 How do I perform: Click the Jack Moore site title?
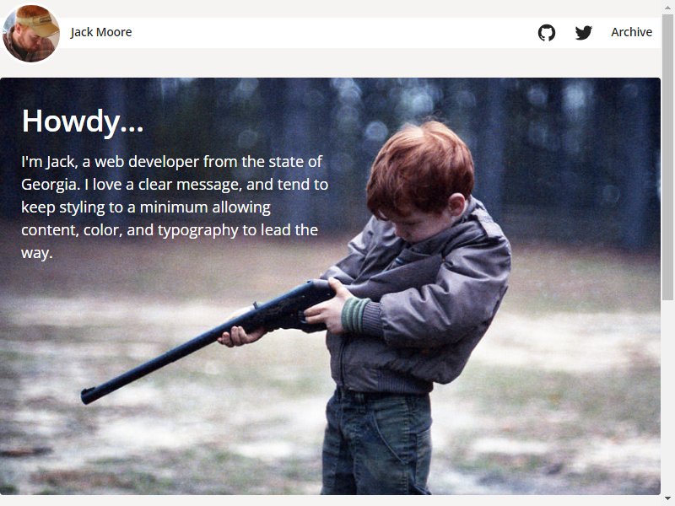click(101, 32)
